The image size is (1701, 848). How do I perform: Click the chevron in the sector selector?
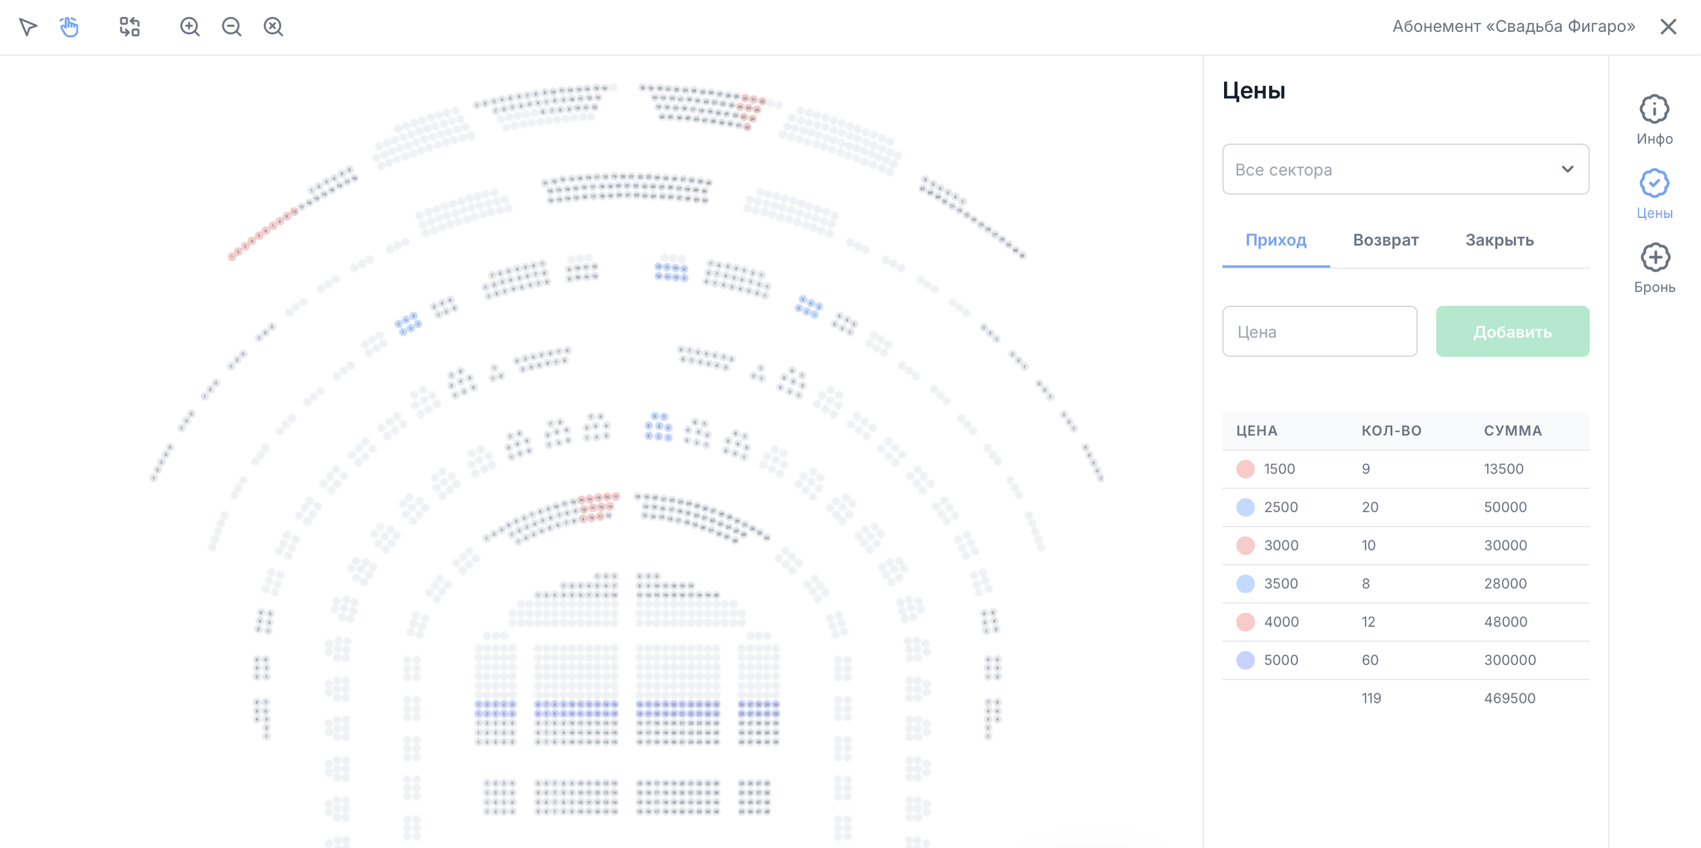[x=1567, y=169]
